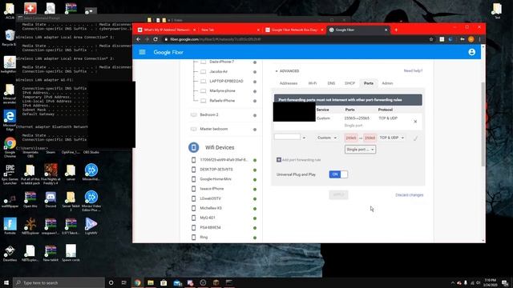Viewport: 513px width, 288px height.
Task: Bookmark this page with the star icon
Action: [x=431, y=39]
